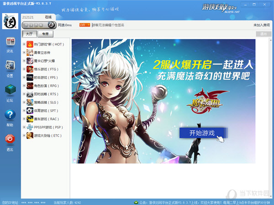The width and height of the screenshot is (274, 205).
Task: Expand the 游戏大杂烩 ETC tree node
Action: (x=24, y=135)
